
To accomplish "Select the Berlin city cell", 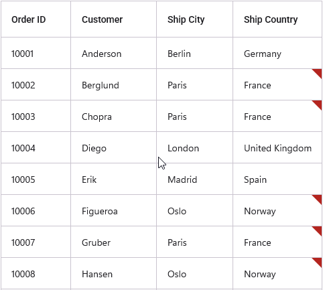I will [194, 53].
